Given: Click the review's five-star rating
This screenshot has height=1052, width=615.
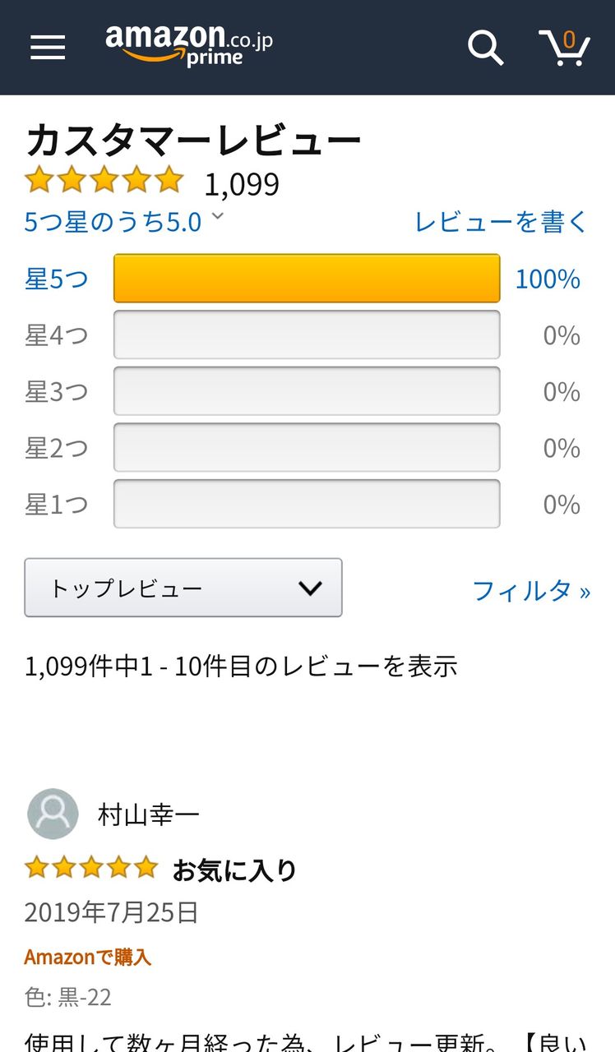Looking at the screenshot, I should click(x=90, y=867).
